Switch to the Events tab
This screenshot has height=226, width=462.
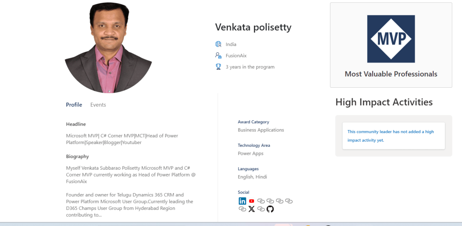coord(98,105)
